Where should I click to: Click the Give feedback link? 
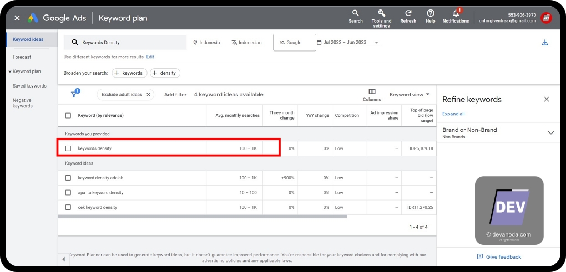499,257
